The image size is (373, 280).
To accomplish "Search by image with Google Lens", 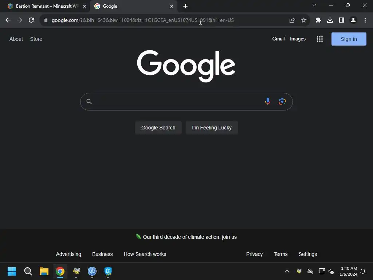I will coord(282,101).
